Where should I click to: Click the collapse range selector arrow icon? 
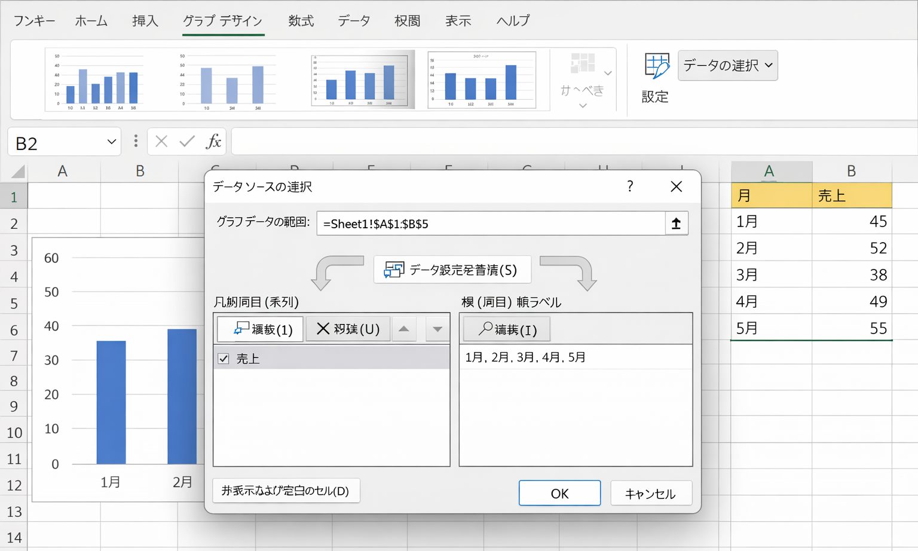pyautogui.click(x=676, y=224)
